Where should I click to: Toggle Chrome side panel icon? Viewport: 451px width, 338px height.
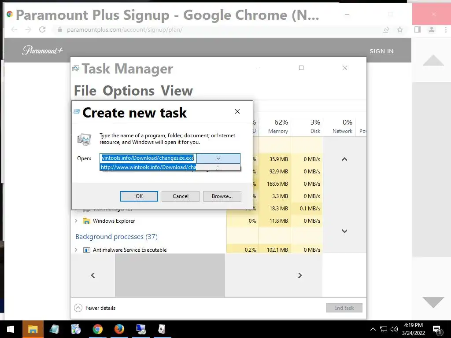[x=418, y=29]
